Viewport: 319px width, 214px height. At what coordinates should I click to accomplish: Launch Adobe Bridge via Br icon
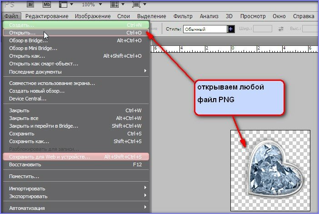[30, 4]
